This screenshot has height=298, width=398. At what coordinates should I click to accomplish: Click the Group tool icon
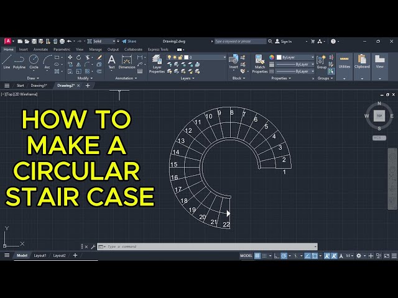click(322, 62)
